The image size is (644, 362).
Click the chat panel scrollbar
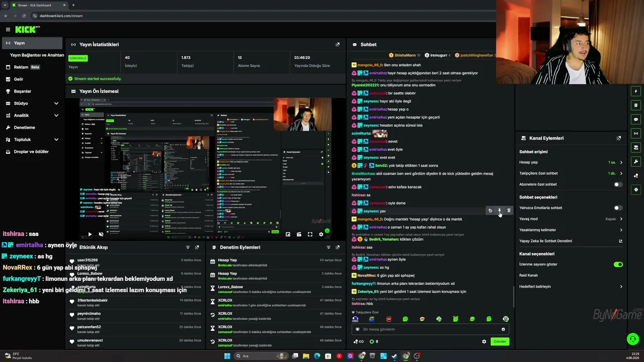pos(513,297)
